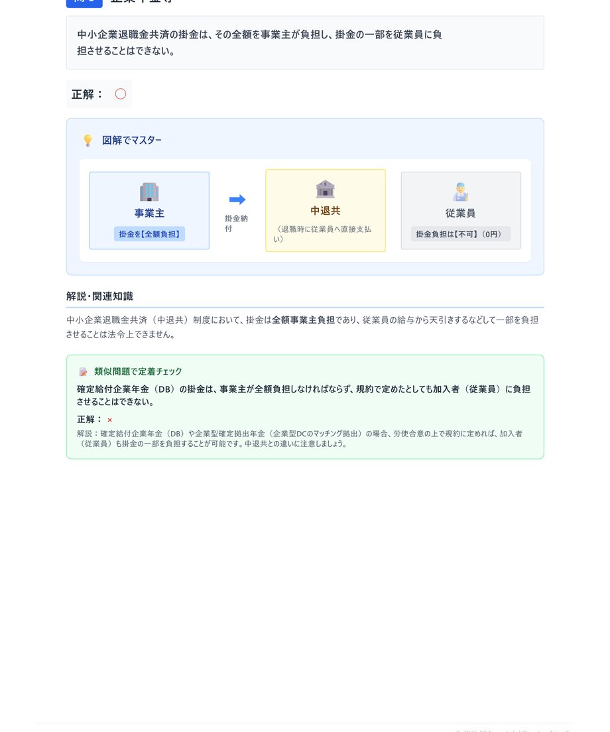Click the question statement starting 中小企業退職金共済の掛金は
Viewport: 610px width, 732px height.
tap(259, 42)
